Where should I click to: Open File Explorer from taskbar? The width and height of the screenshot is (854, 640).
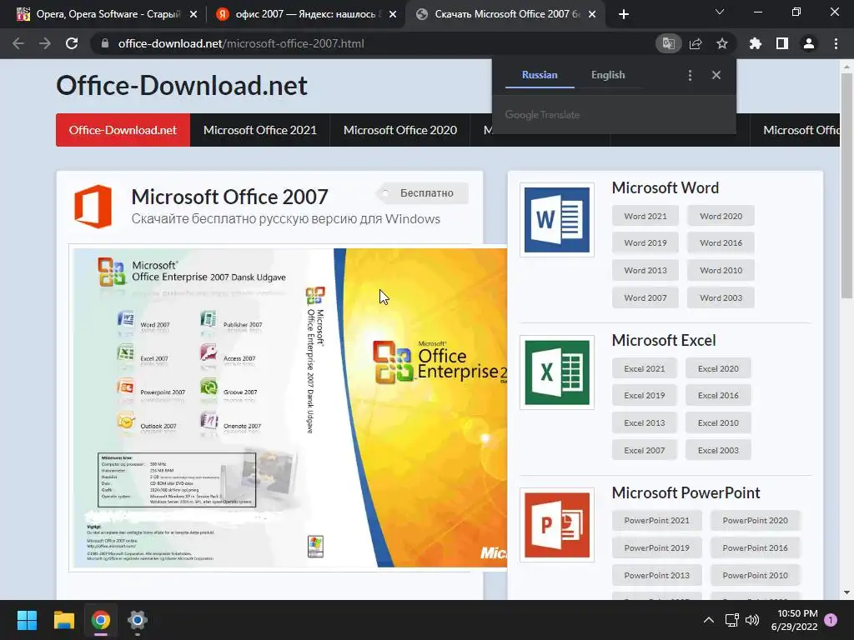click(x=63, y=620)
